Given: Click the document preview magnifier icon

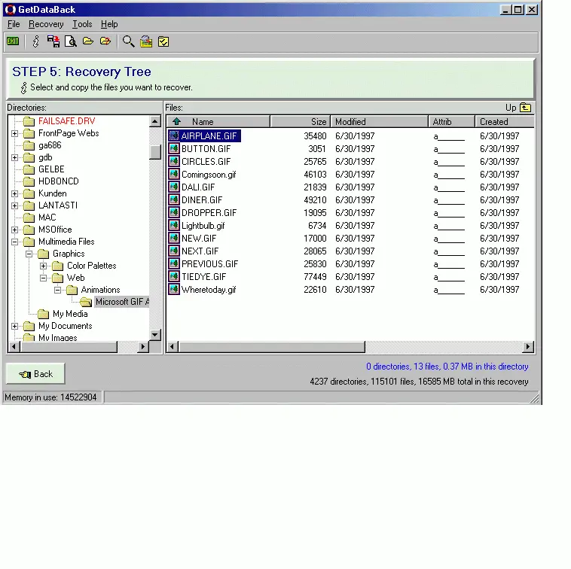Looking at the screenshot, I should (x=70, y=41).
